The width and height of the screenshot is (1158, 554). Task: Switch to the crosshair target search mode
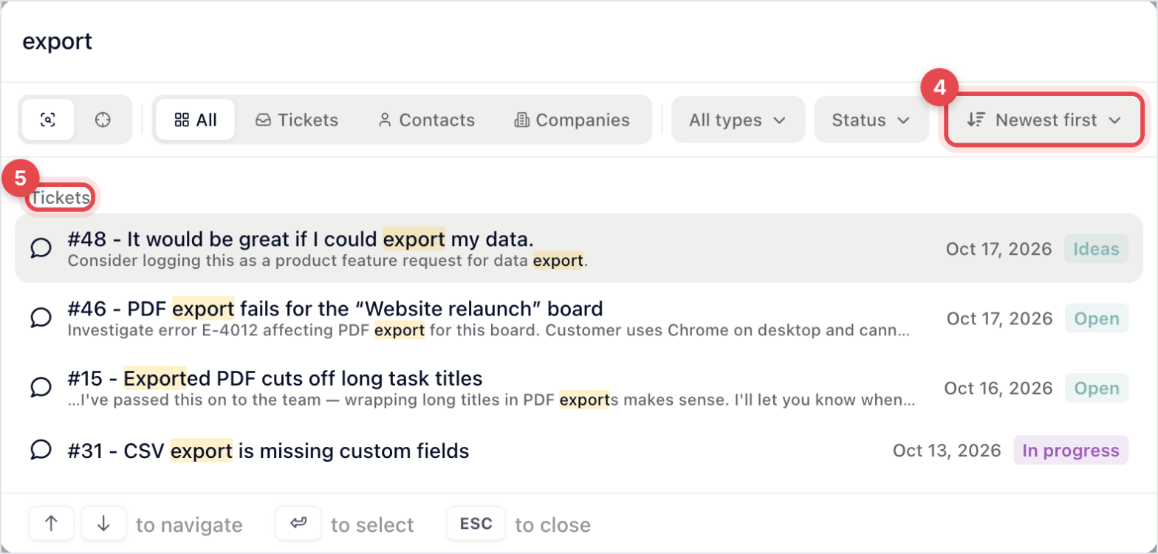coord(103,120)
